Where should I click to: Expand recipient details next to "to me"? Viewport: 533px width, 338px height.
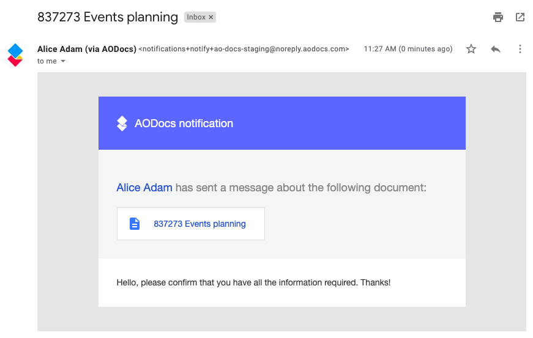pyautogui.click(x=62, y=61)
